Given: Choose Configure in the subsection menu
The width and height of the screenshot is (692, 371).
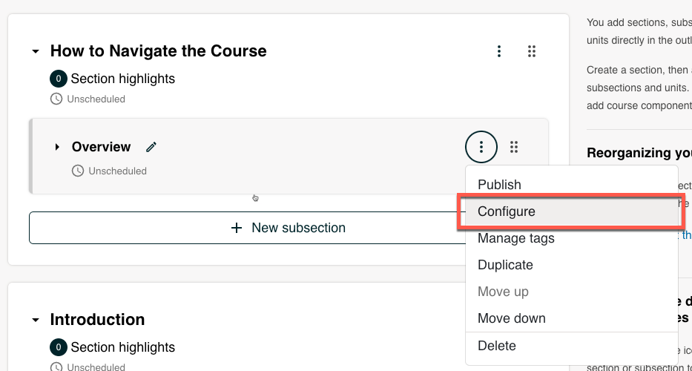Looking at the screenshot, I should 507,211.
